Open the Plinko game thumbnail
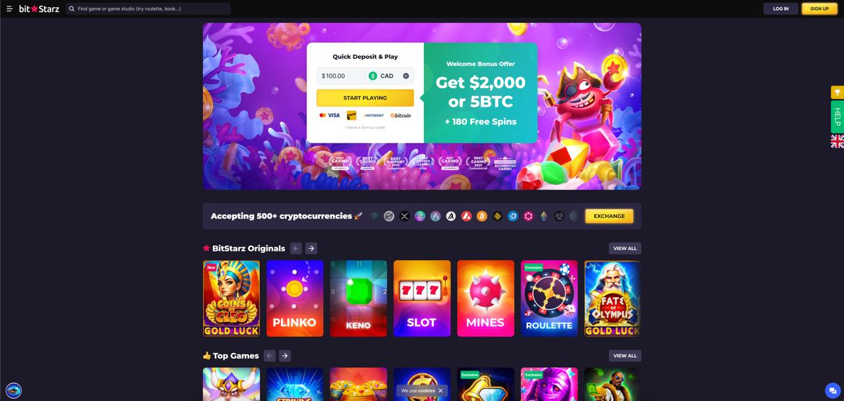 coord(295,298)
